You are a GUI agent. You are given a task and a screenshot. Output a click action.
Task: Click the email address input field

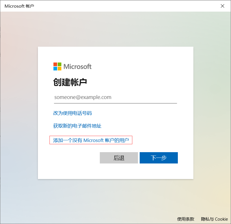(115, 97)
